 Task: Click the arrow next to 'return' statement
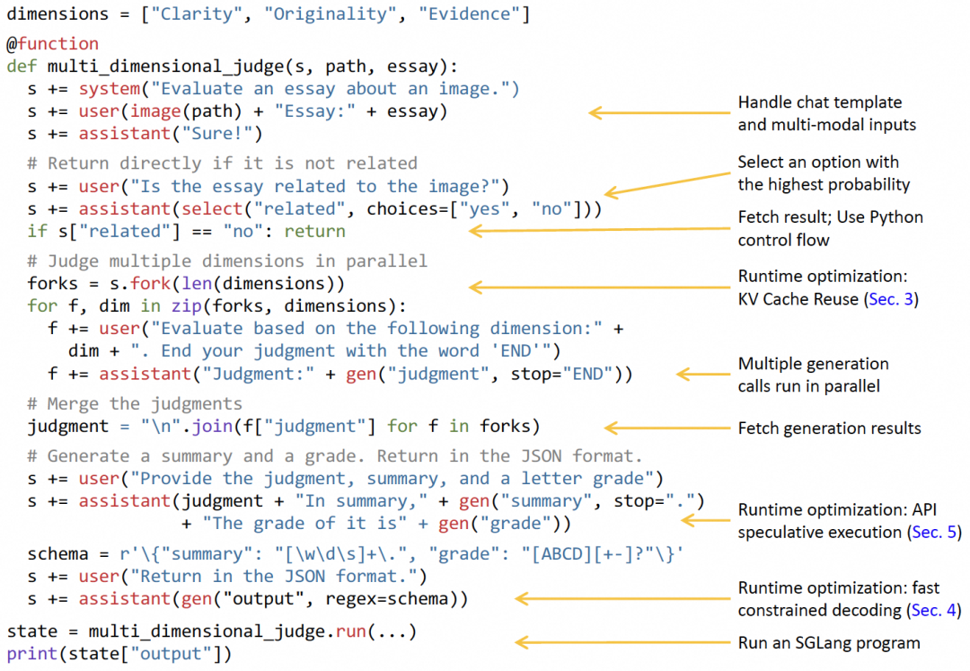click(x=599, y=230)
